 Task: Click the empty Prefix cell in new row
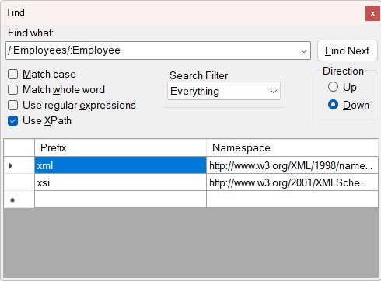[x=121, y=199]
